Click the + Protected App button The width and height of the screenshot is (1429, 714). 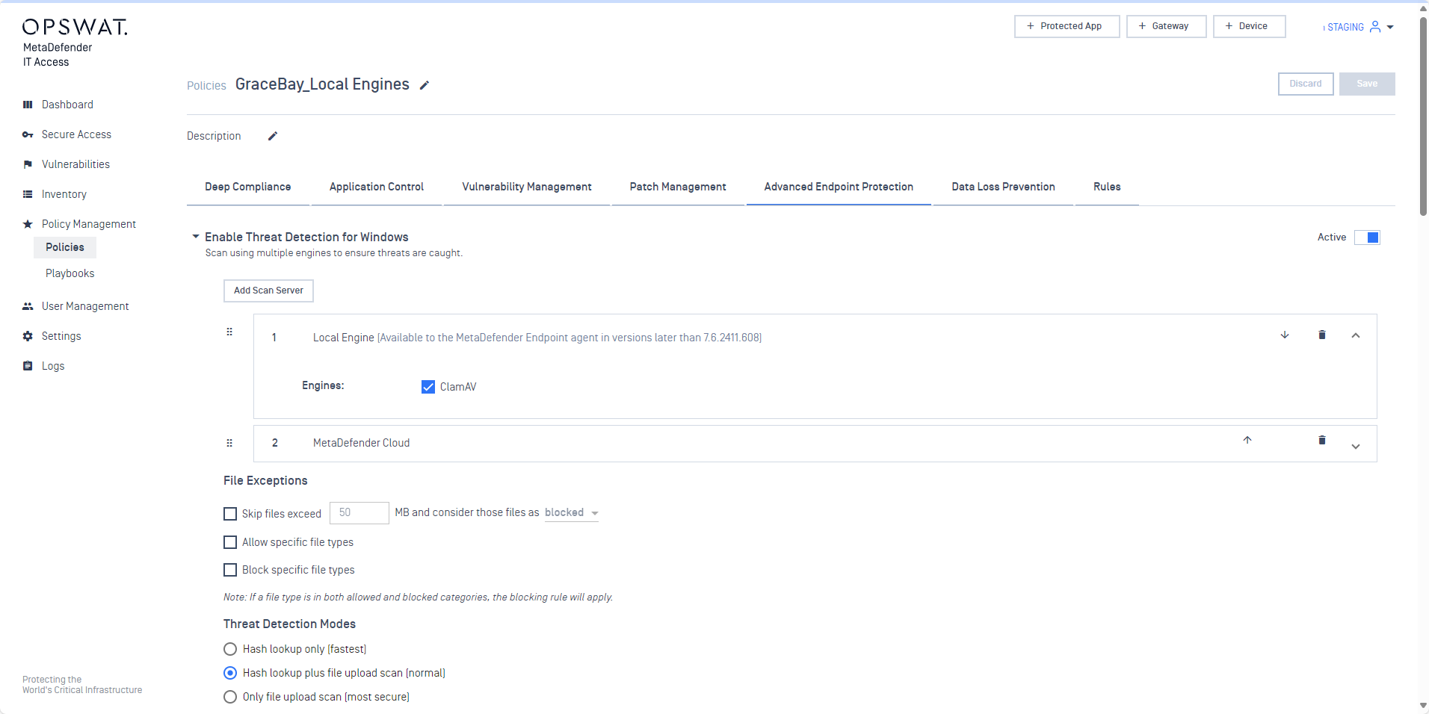point(1067,26)
